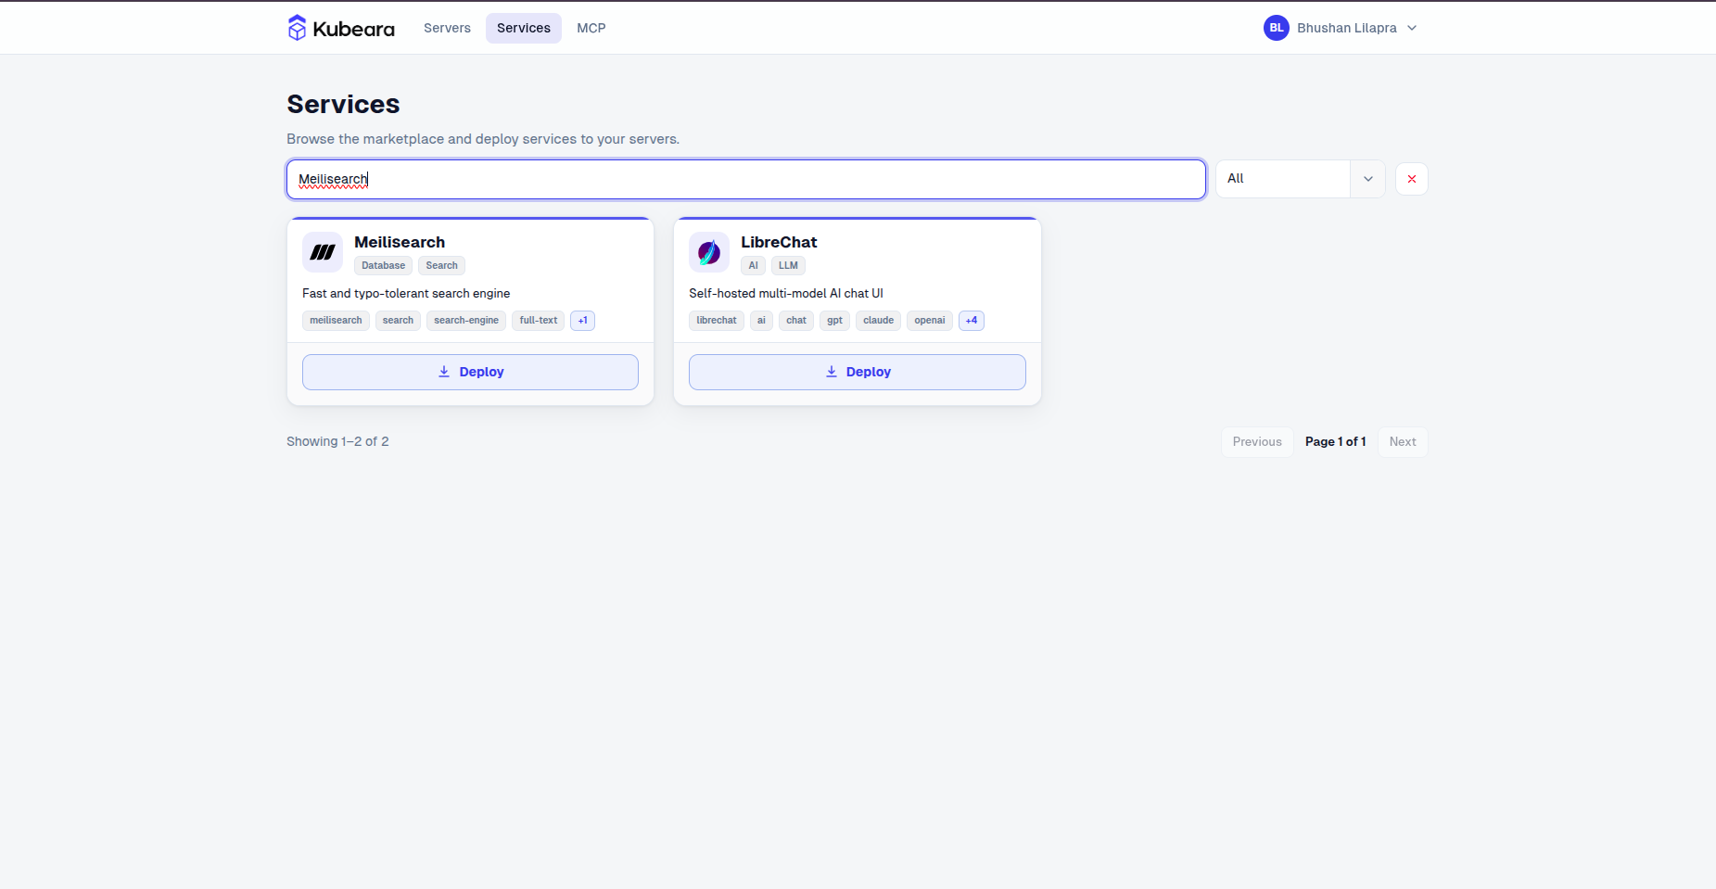Focus the services search input field
The width and height of the screenshot is (1716, 889).
coord(746,179)
